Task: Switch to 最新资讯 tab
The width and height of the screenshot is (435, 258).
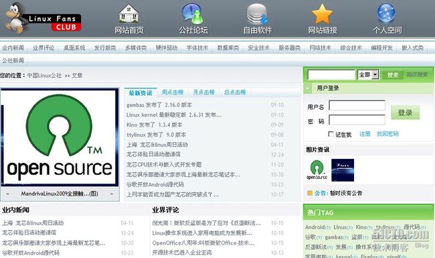Action: 141,92
